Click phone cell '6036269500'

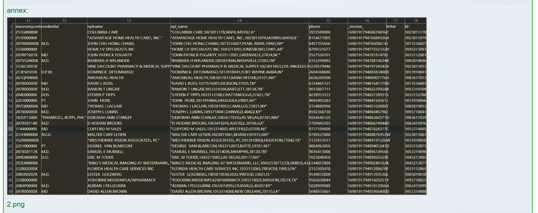tap(328, 78)
